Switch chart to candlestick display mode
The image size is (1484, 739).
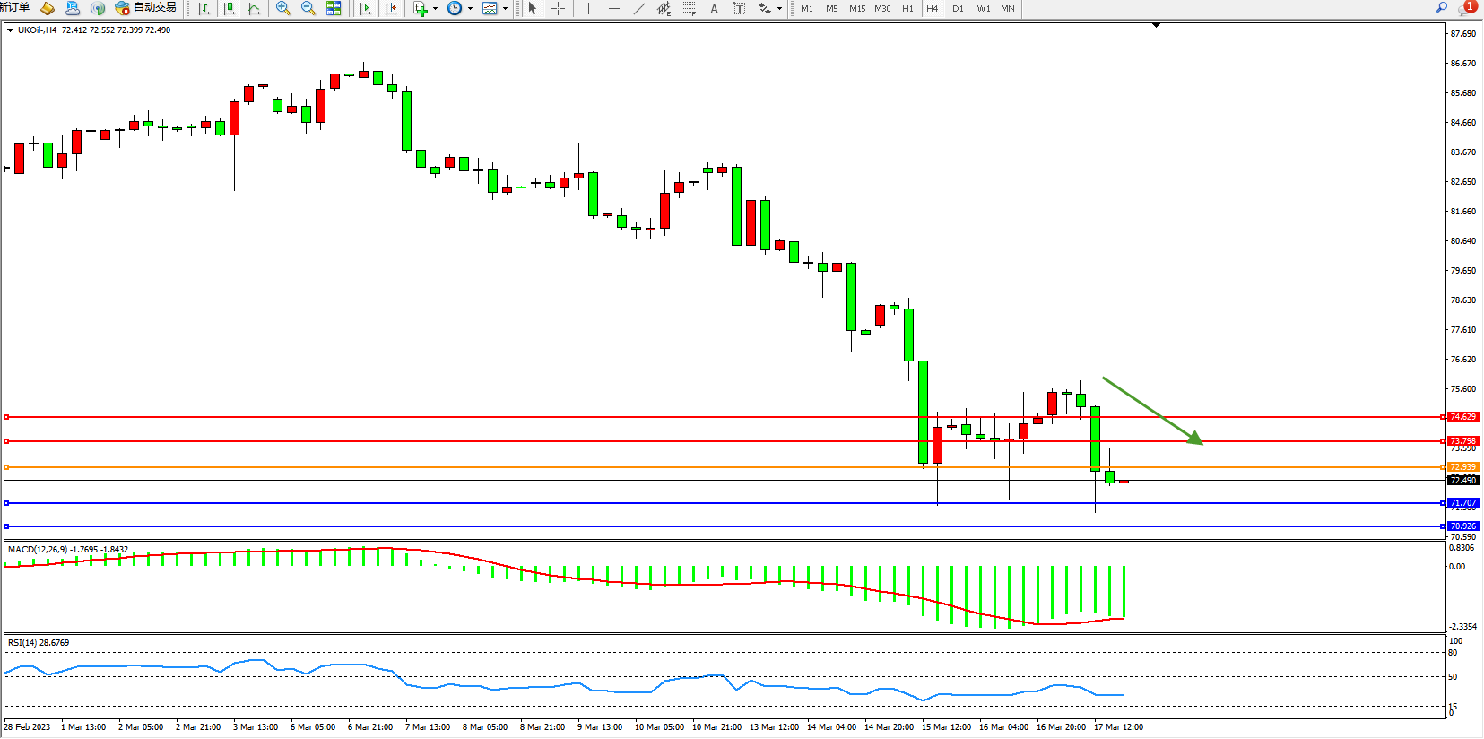229,8
